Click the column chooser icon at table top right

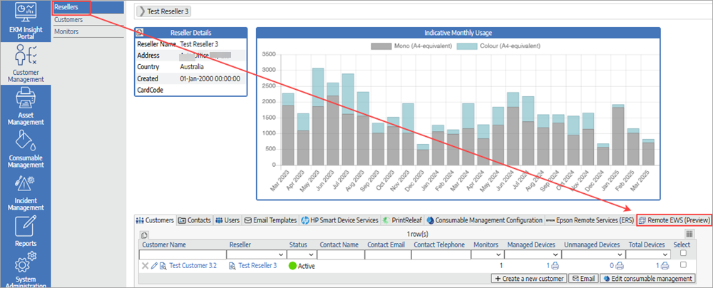[689, 234]
